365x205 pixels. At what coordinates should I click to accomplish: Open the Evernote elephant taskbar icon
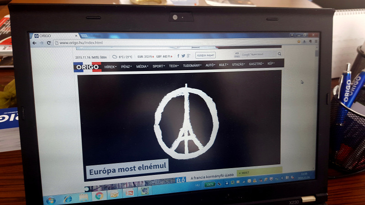(x=145, y=191)
